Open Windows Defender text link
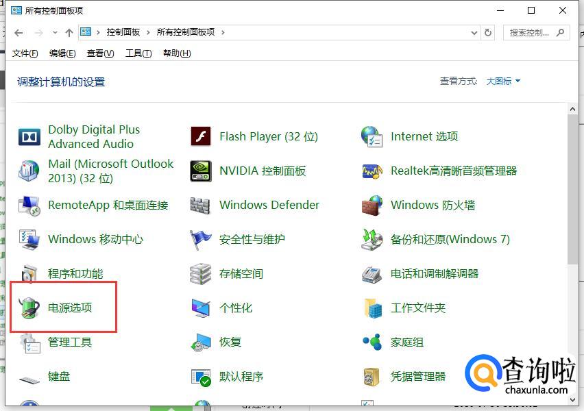This screenshot has height=411, width=584. [x=269, y=205]
